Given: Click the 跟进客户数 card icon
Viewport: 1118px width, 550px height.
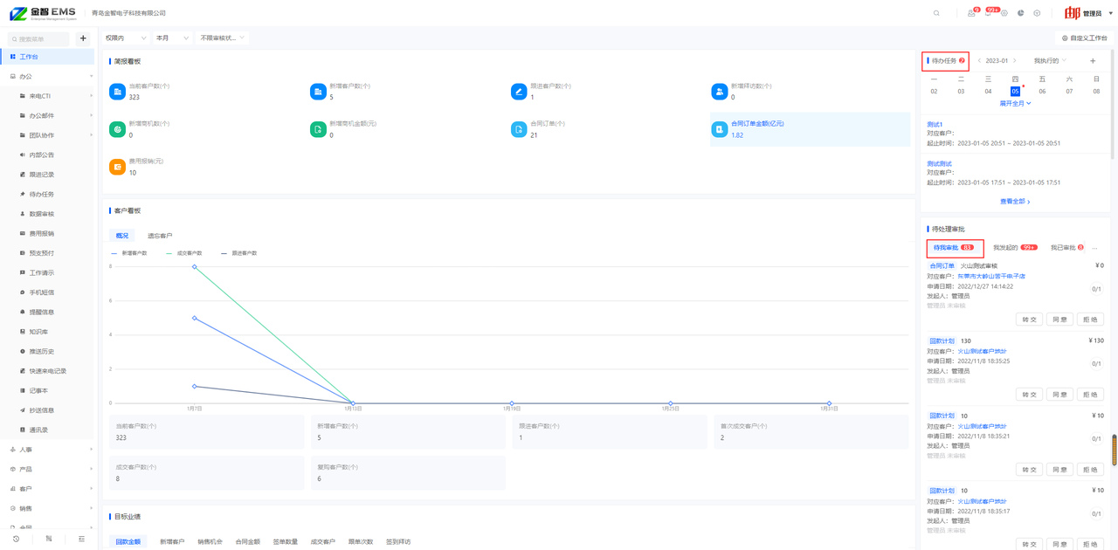Looking at the screenshot, I should point(519,92).
